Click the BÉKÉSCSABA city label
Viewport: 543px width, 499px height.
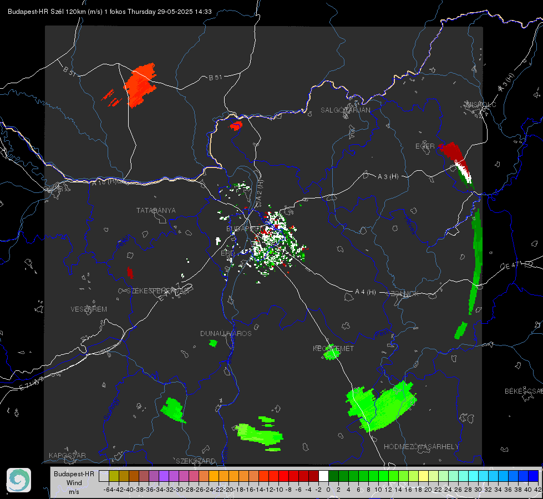pos(524,391)
